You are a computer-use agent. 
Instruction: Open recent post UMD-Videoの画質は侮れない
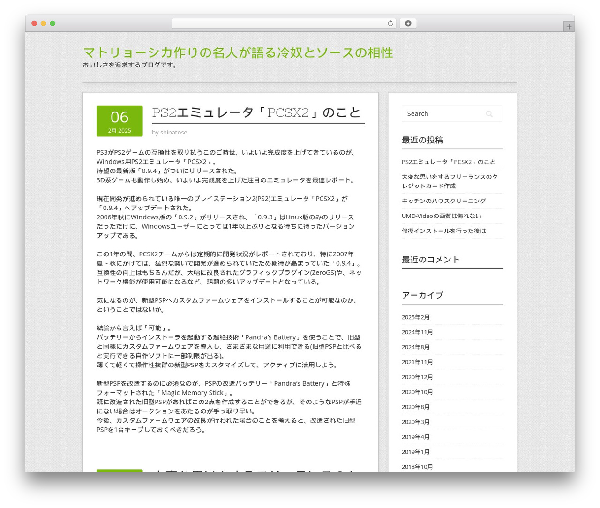point(442,216)
